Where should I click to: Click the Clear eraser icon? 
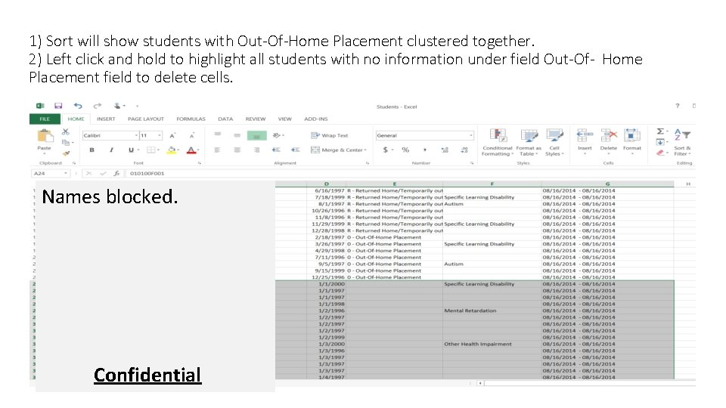click(661, 153)
